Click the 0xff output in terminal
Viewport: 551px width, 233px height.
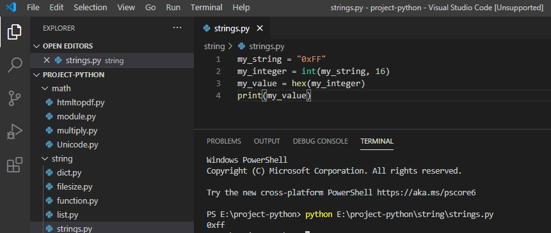[x=216, y=225]
